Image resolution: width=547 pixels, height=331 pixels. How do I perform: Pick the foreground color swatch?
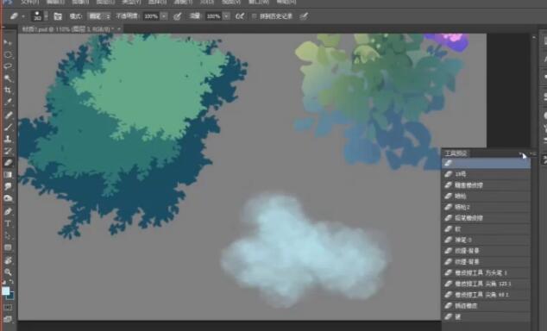(x=5, y=290)
